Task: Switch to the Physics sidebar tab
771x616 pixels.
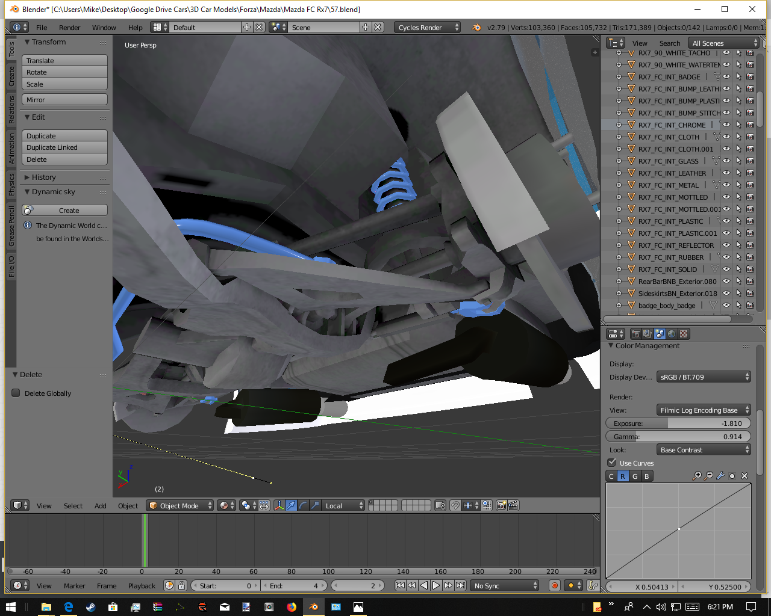Action: click(x=11, y=185)
